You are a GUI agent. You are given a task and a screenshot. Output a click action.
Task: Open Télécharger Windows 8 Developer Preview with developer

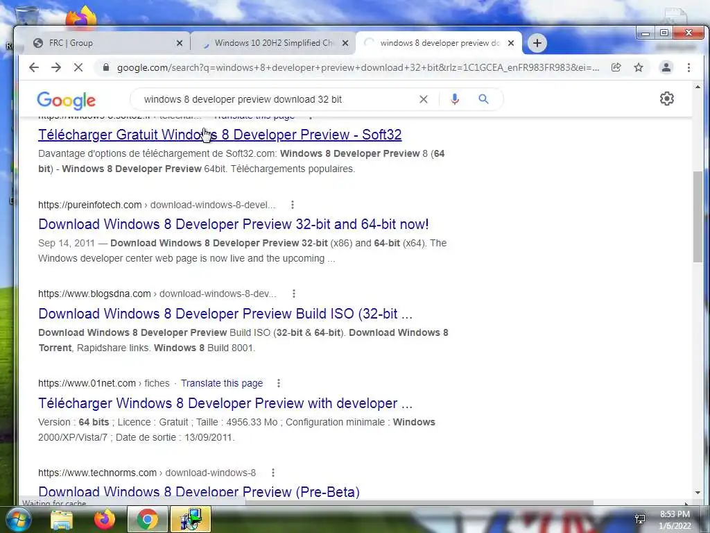pyautogui.click(x=225, y=403)
